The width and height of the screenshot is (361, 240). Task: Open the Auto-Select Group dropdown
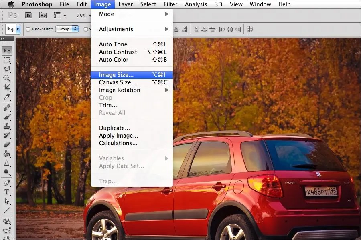67,29
